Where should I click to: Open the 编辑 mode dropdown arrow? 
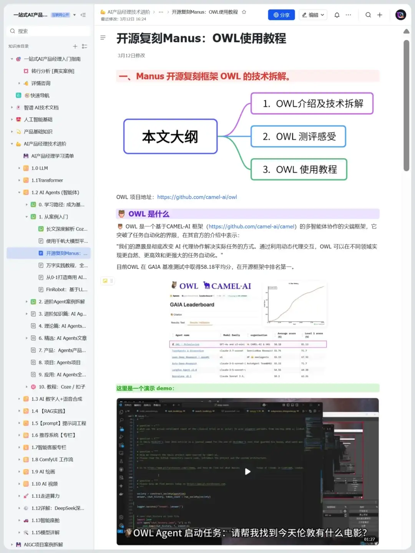click(323, 15)
